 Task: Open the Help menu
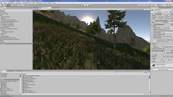tap(54, 3)
